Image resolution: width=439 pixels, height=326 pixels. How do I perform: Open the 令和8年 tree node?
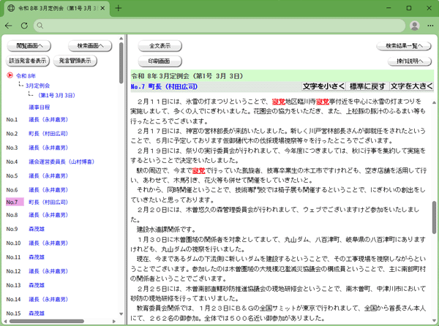coord(26,76)
